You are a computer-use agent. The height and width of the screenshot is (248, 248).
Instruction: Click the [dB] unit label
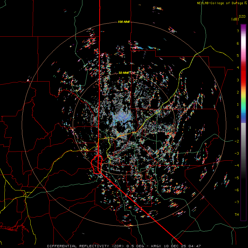[x=235, y=19]
